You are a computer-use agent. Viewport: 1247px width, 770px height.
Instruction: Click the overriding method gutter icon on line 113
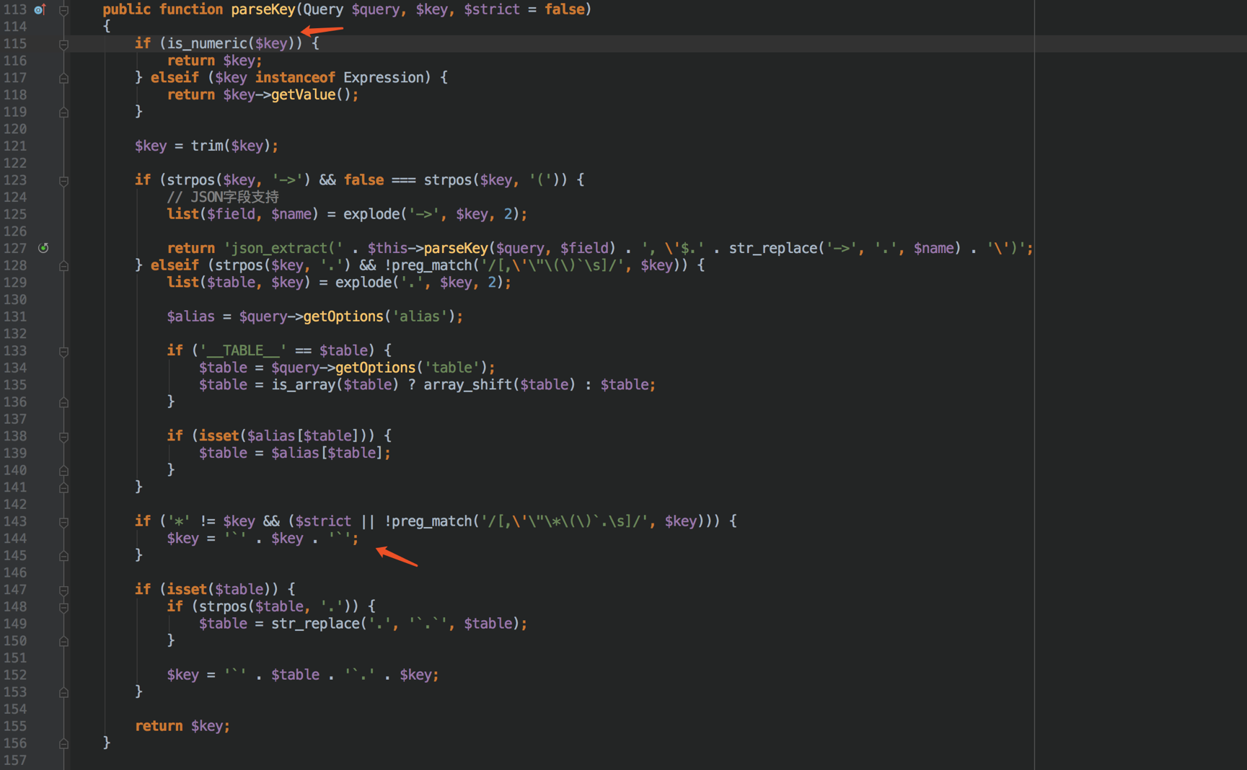pyautogui.click(x=40, y=9)
